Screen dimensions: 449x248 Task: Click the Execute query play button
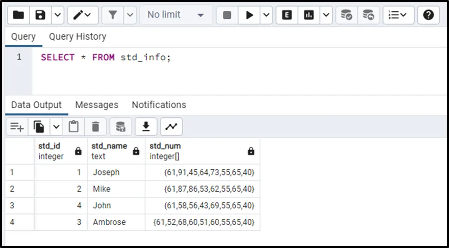[x=249, y=15]
